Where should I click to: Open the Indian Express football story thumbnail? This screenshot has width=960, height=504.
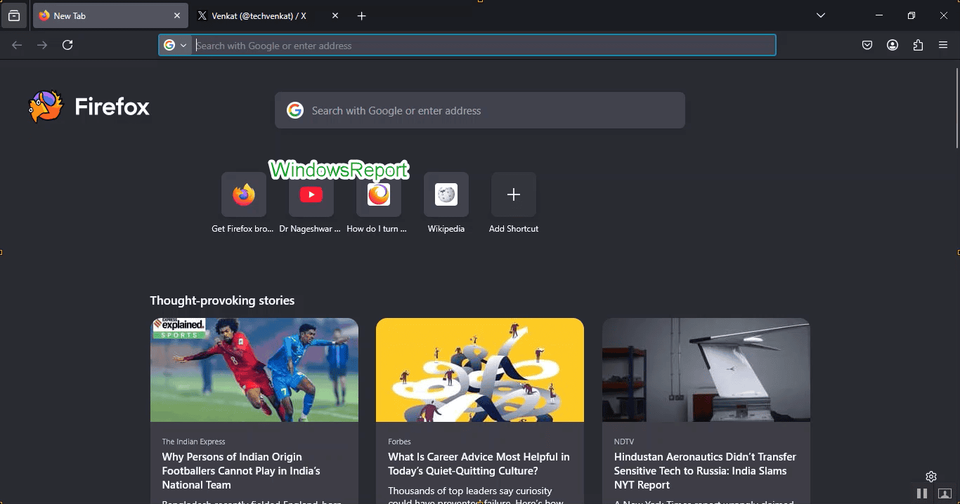click(254, 370)
